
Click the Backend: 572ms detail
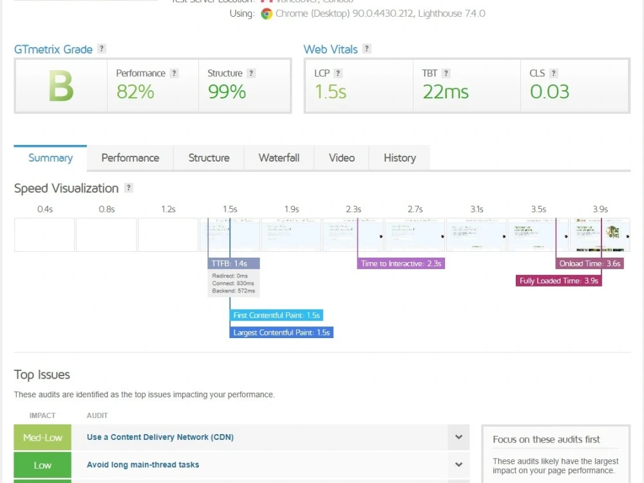[x=233, y=290]
